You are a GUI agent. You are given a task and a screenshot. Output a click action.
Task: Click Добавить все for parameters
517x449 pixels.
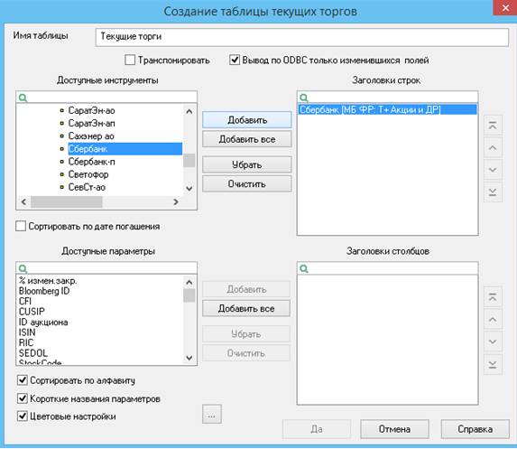(x=246, y=308)
